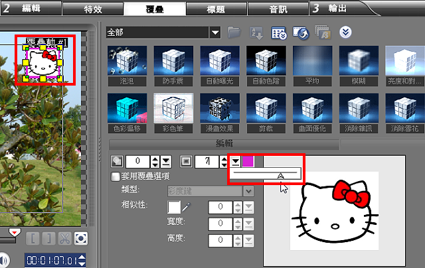The height and width of the screenshot is (268, 425).
Task: Select the 漫畫效果 filter thumbnail
Action: [220, 108]
